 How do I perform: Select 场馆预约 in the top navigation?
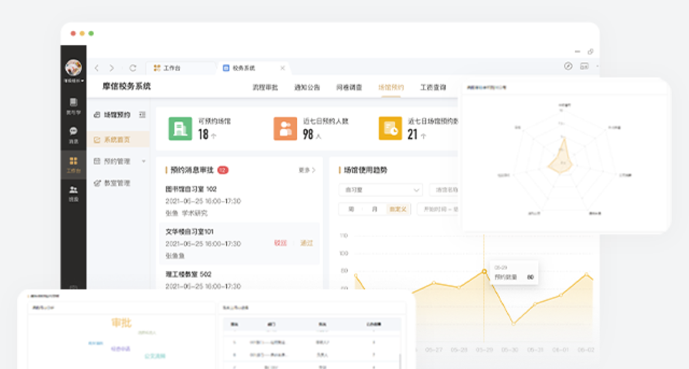(391, 88)
